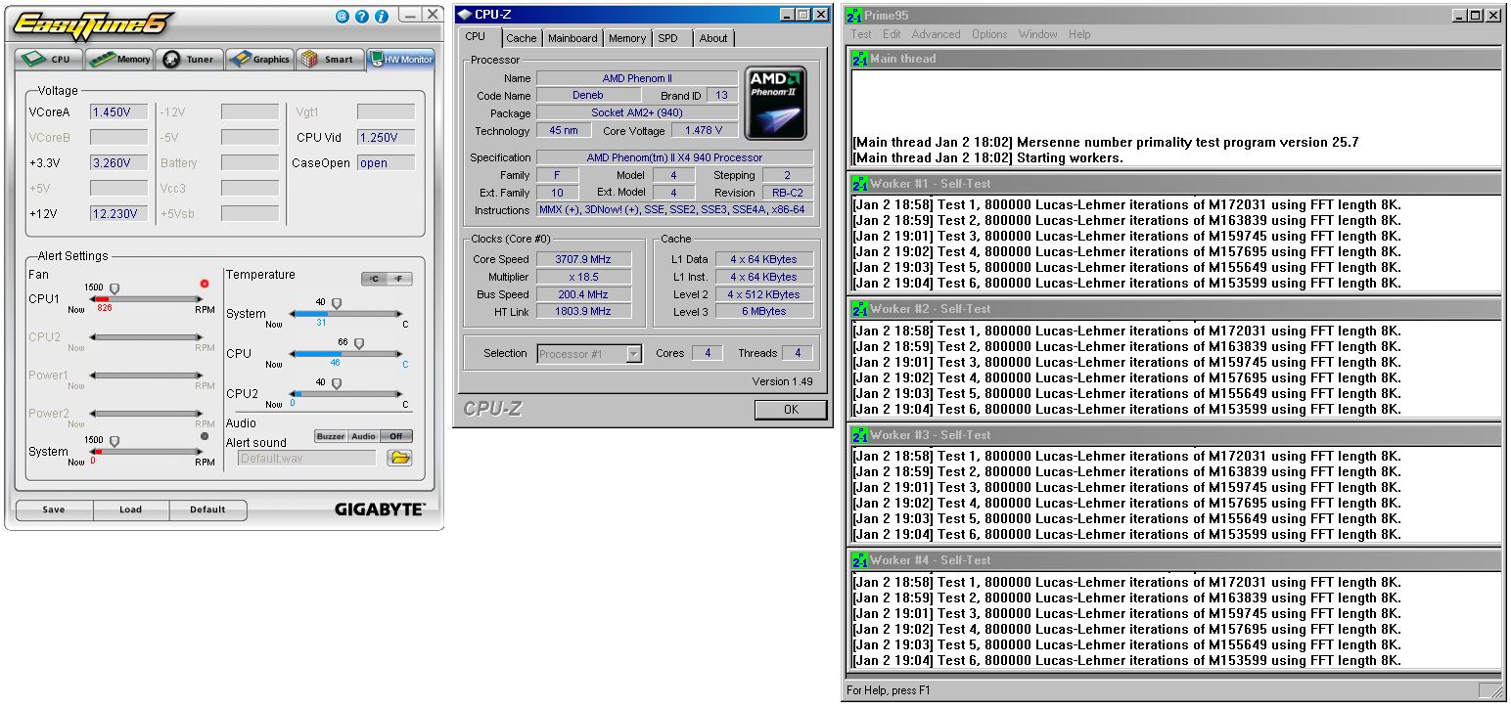Click Core Voltage 1.478 V value
This screenshot has width=1511, height=708.
(x=705, y=130)
